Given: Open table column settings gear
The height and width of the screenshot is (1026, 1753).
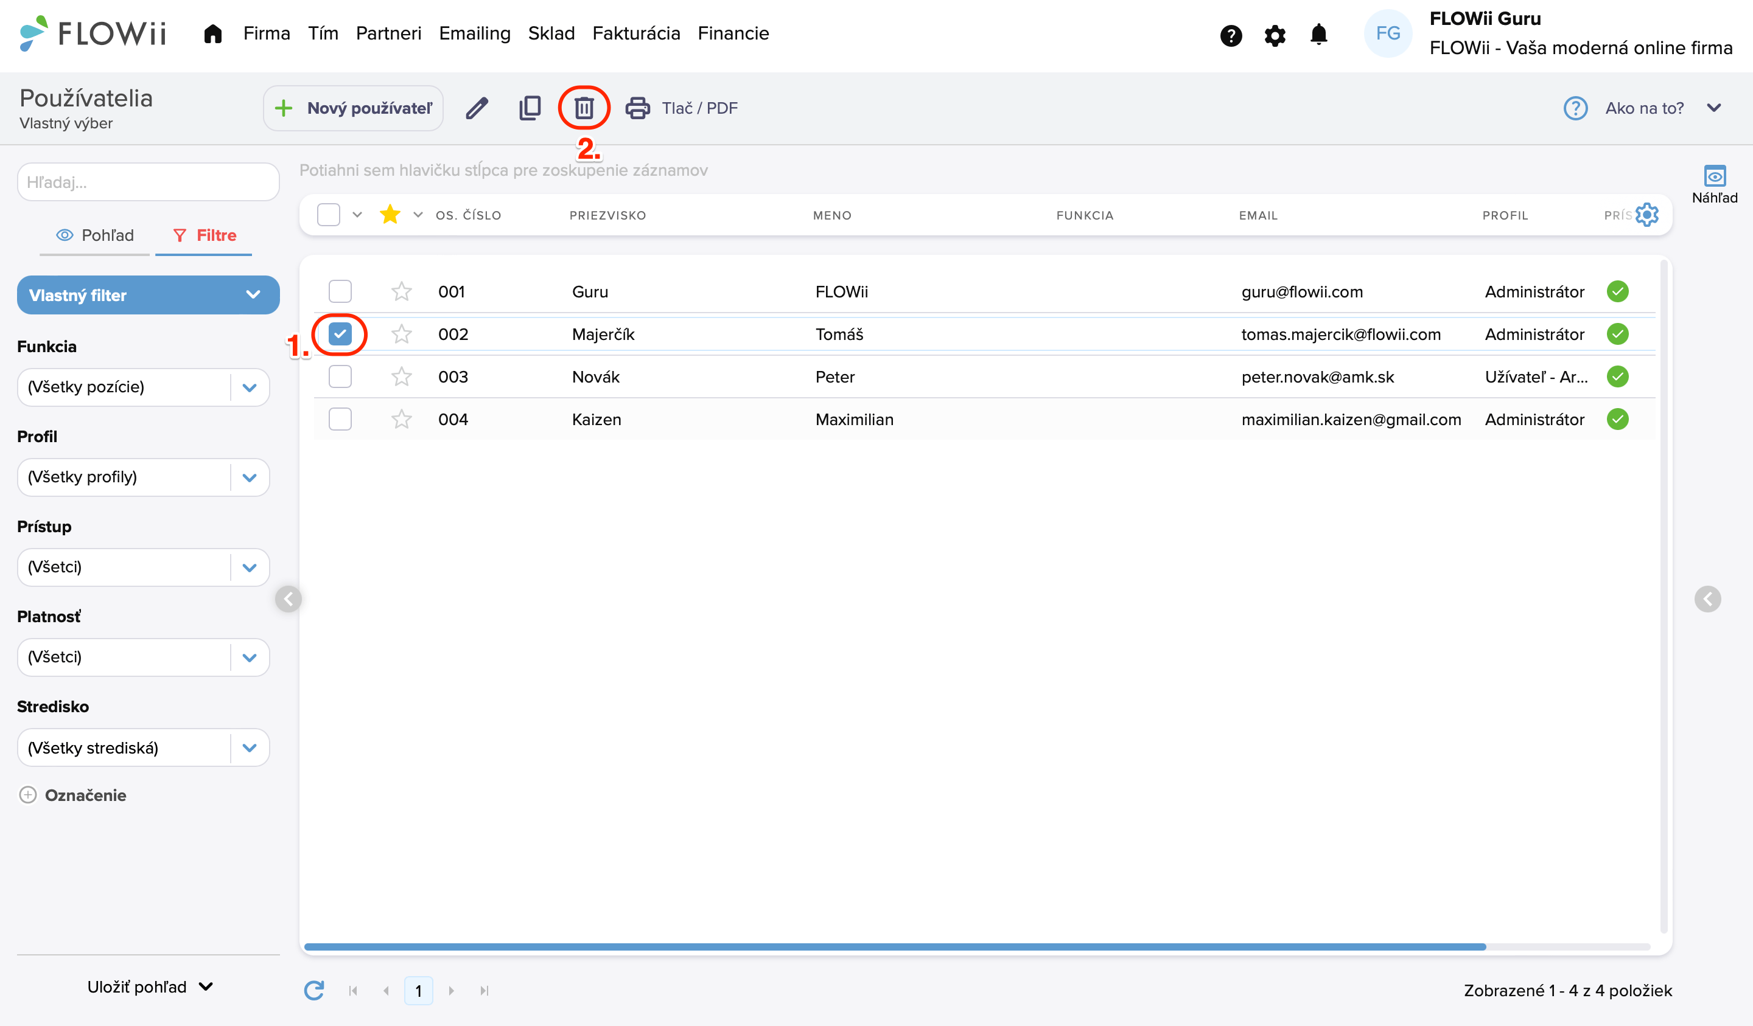Looking at the screenshot, I should tap(1646, 215).
